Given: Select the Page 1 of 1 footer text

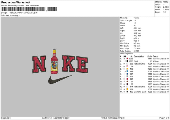Looking at the screenshot, I should (164, 118).
